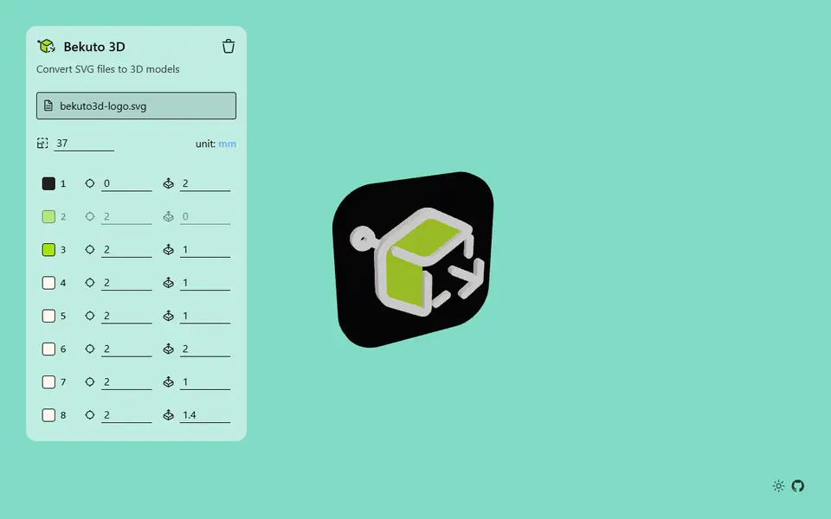Click the offset icon in row 1
Viewport: 831px width, 519px height.
pos(89,183)
